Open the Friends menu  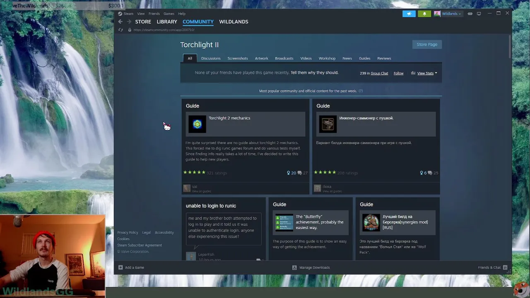click(154, 14)
